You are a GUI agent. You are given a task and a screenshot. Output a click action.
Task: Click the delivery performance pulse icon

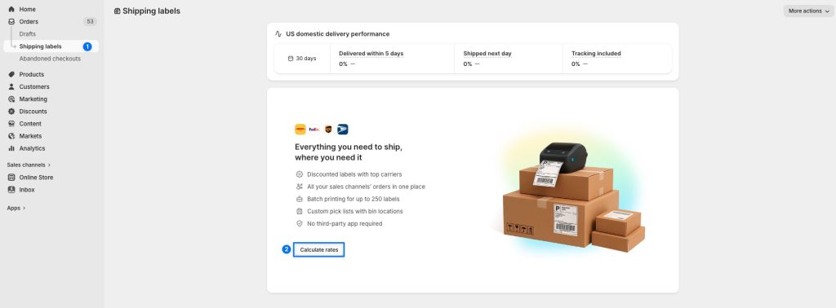pyautogui.click(x=278, y=33)
